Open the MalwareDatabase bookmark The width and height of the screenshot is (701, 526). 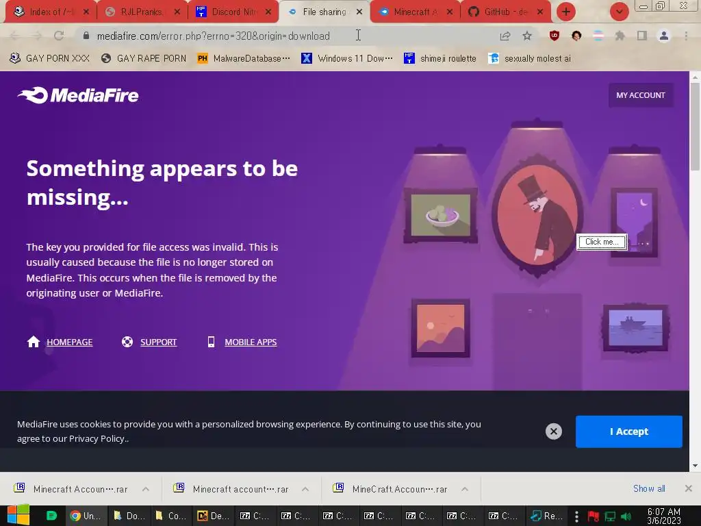point(244,58)
